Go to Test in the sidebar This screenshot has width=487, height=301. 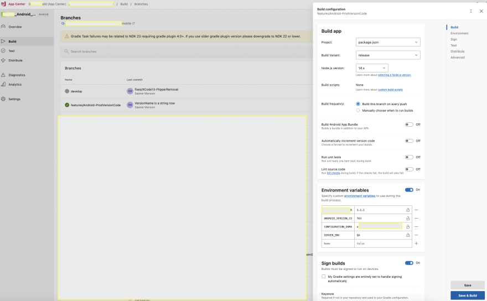click(x=12, y=51)
